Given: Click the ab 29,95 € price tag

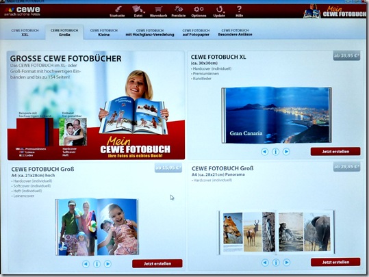Looking at the screenshot, I should (x=346, y=167).
